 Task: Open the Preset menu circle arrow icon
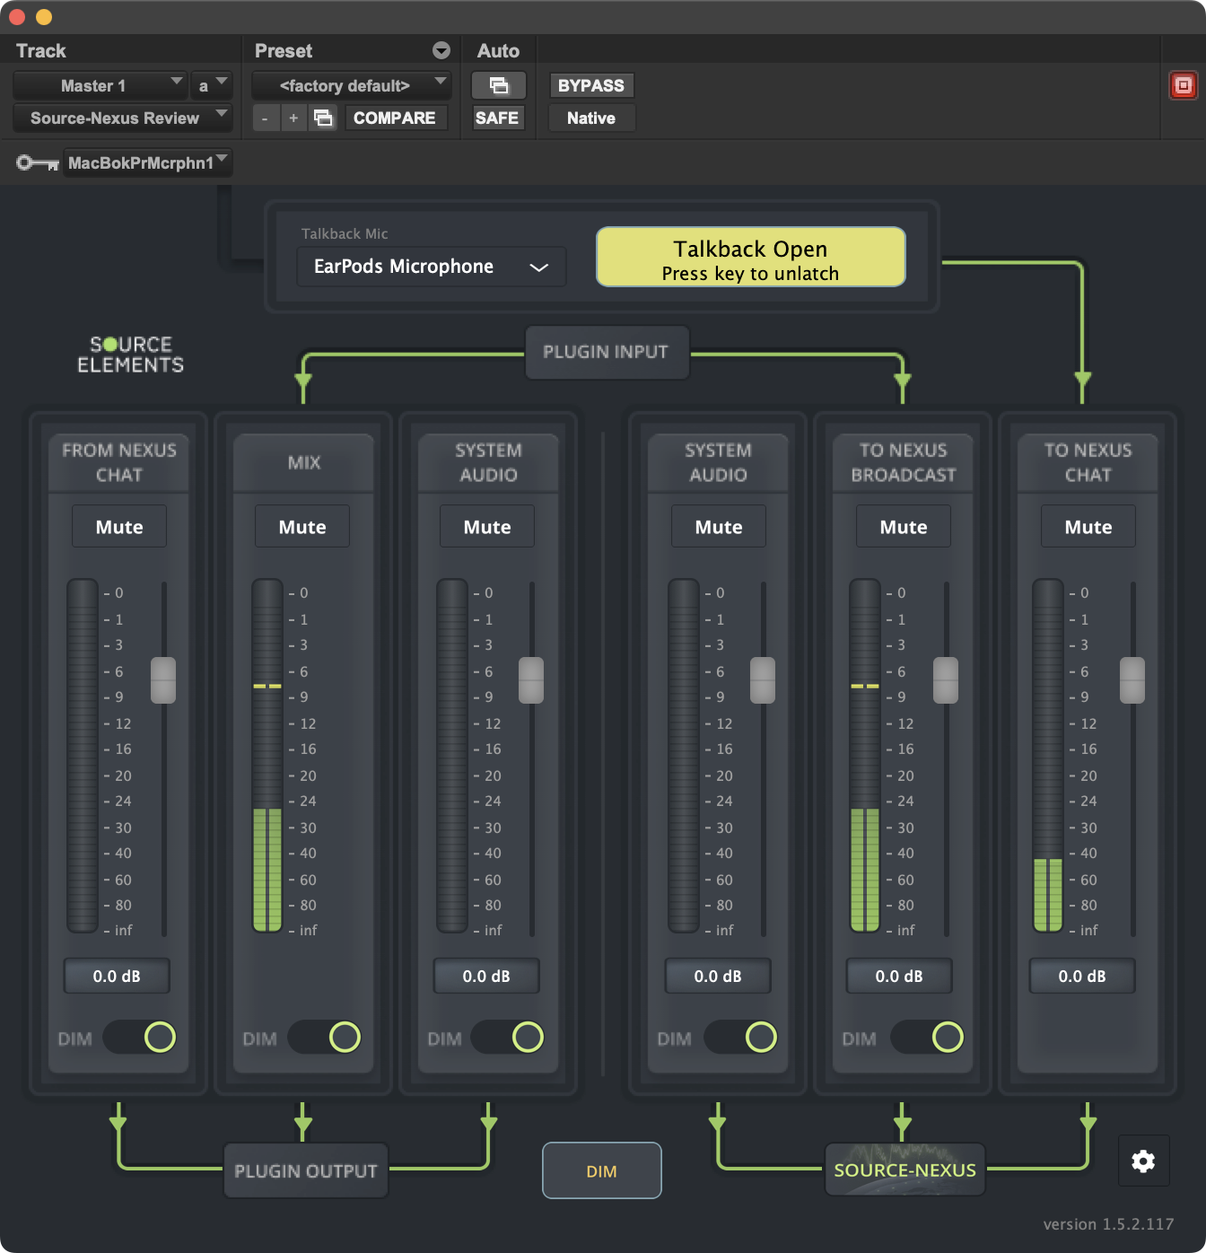[441, 50]
